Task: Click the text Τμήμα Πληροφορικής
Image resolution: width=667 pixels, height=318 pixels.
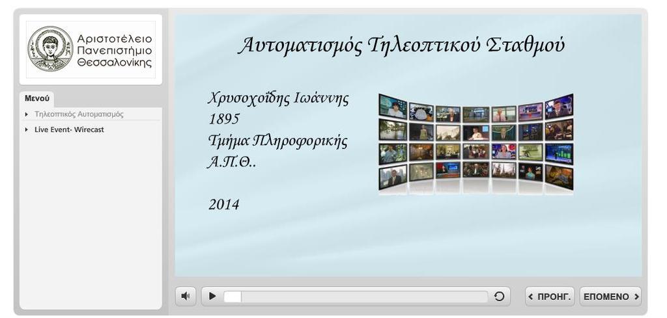Action: (x=277, y=141)
